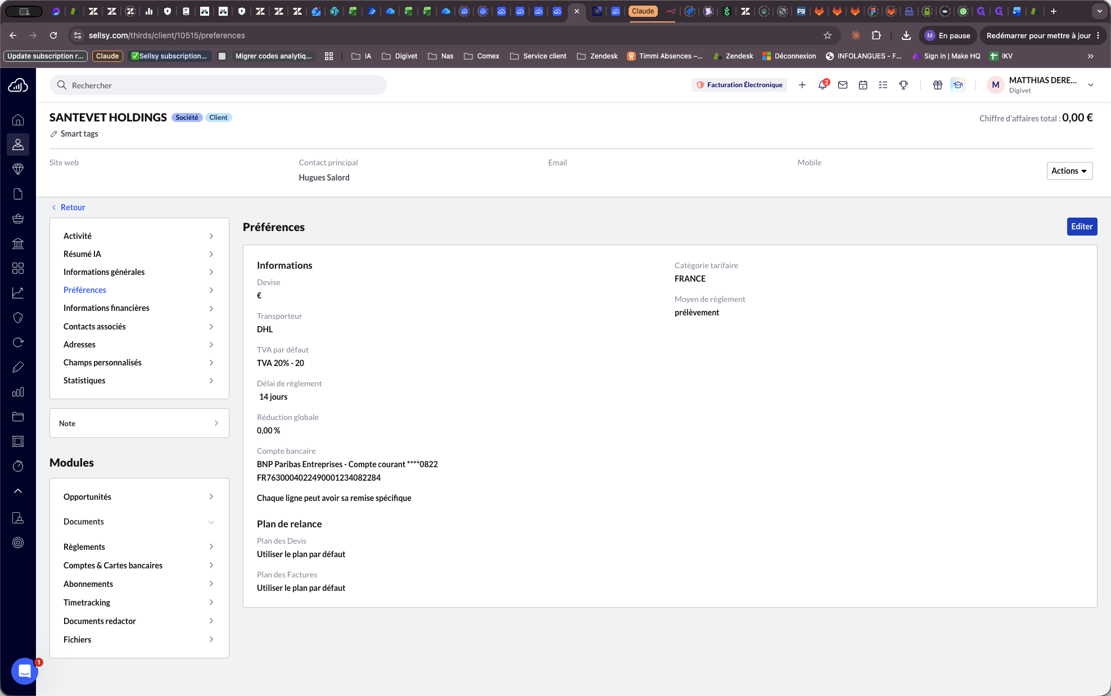Collapse sidebar section with up chevron
The image size is (1111, 696).
pyautogui.click(x=18, y=491)
